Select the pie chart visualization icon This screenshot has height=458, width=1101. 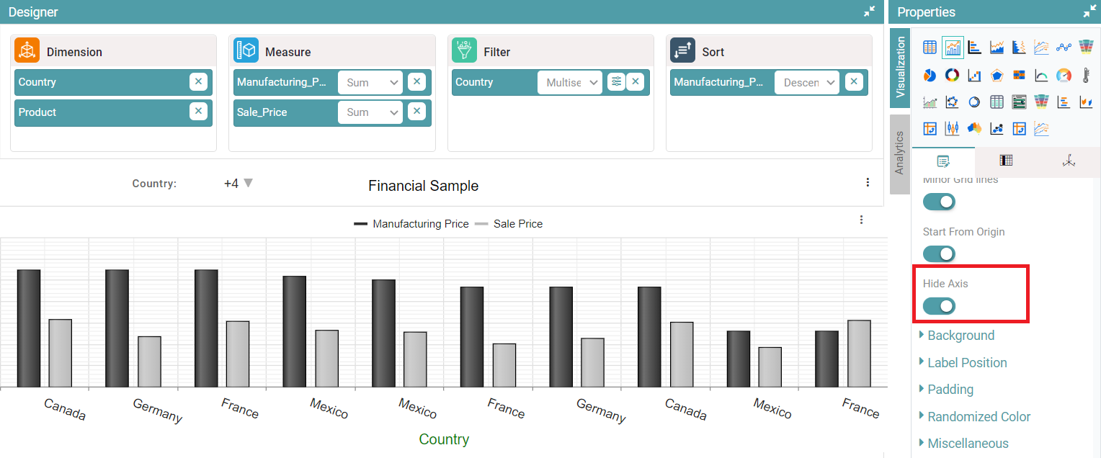(930, 75)
